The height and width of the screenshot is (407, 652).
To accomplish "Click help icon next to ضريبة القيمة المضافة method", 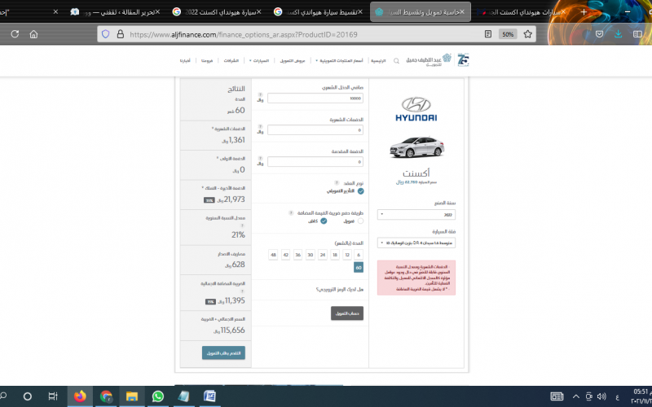I will (x=291, y=212).
